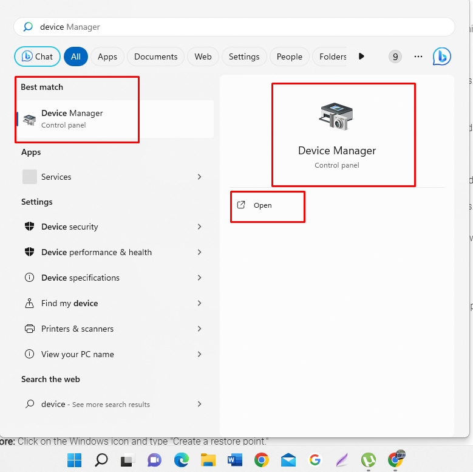
Task: Click the Device specifications info icon
Action: click(29, 278)
